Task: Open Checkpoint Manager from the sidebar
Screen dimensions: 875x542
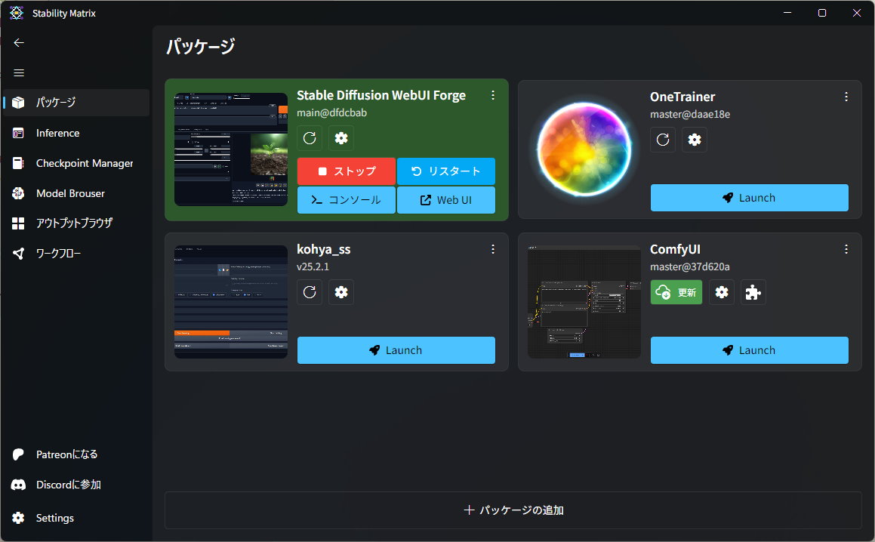Action: pyautogui.click(x=84, y=163)
